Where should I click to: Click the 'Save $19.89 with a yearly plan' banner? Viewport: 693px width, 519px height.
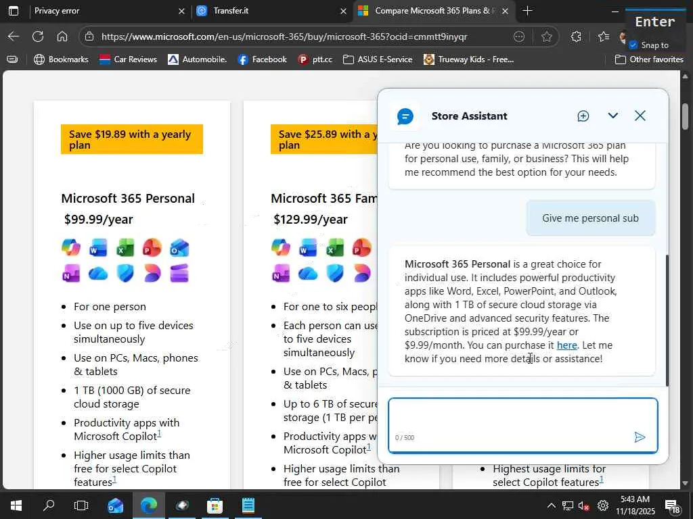(x=132, y=139)
